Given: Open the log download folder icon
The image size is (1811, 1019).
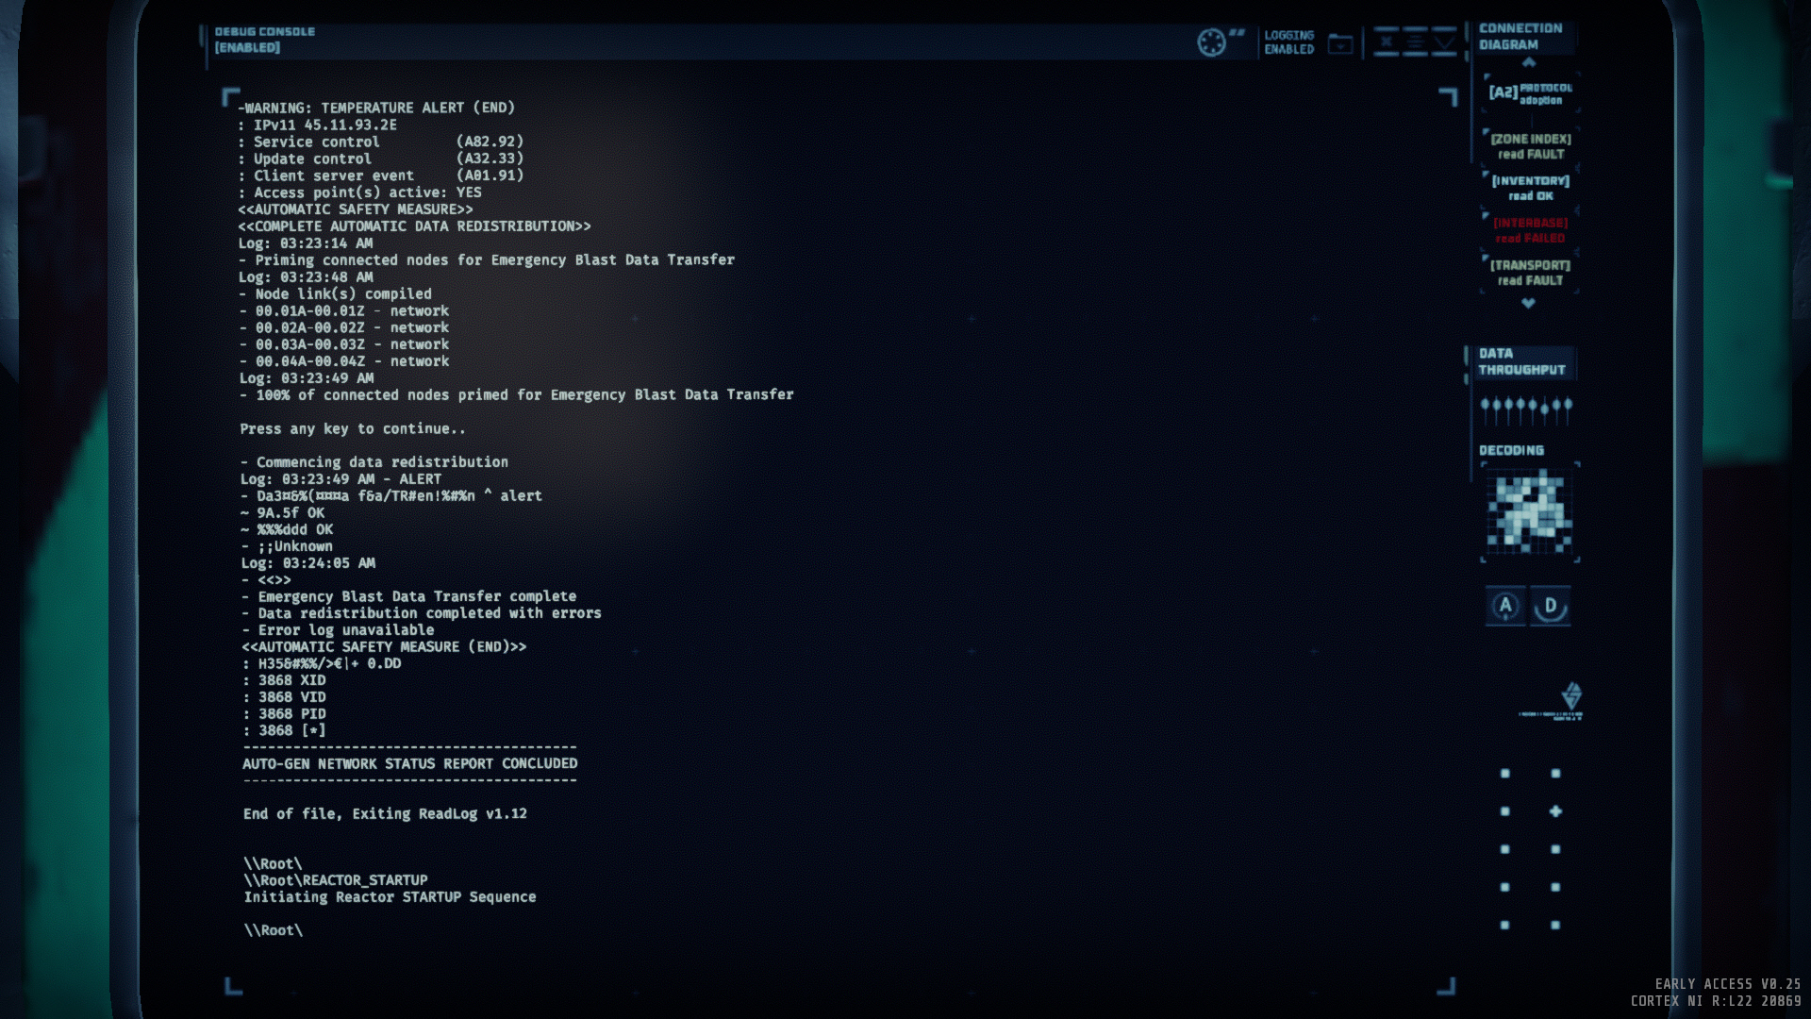Looking at the screenshot, I should (x=1340, y=43).
